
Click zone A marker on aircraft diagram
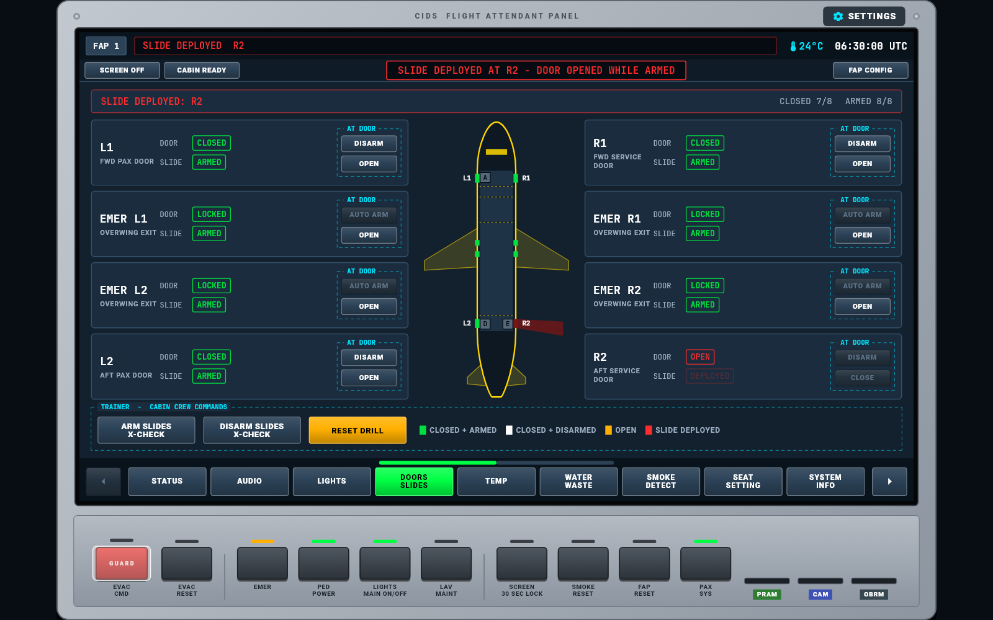[x=485, y=178]
